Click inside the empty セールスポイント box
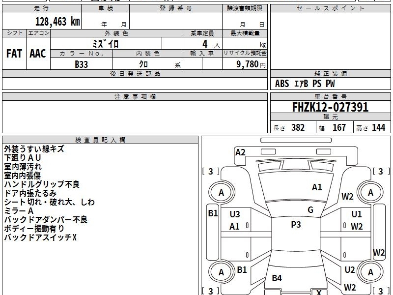 [x=330, y=41]
